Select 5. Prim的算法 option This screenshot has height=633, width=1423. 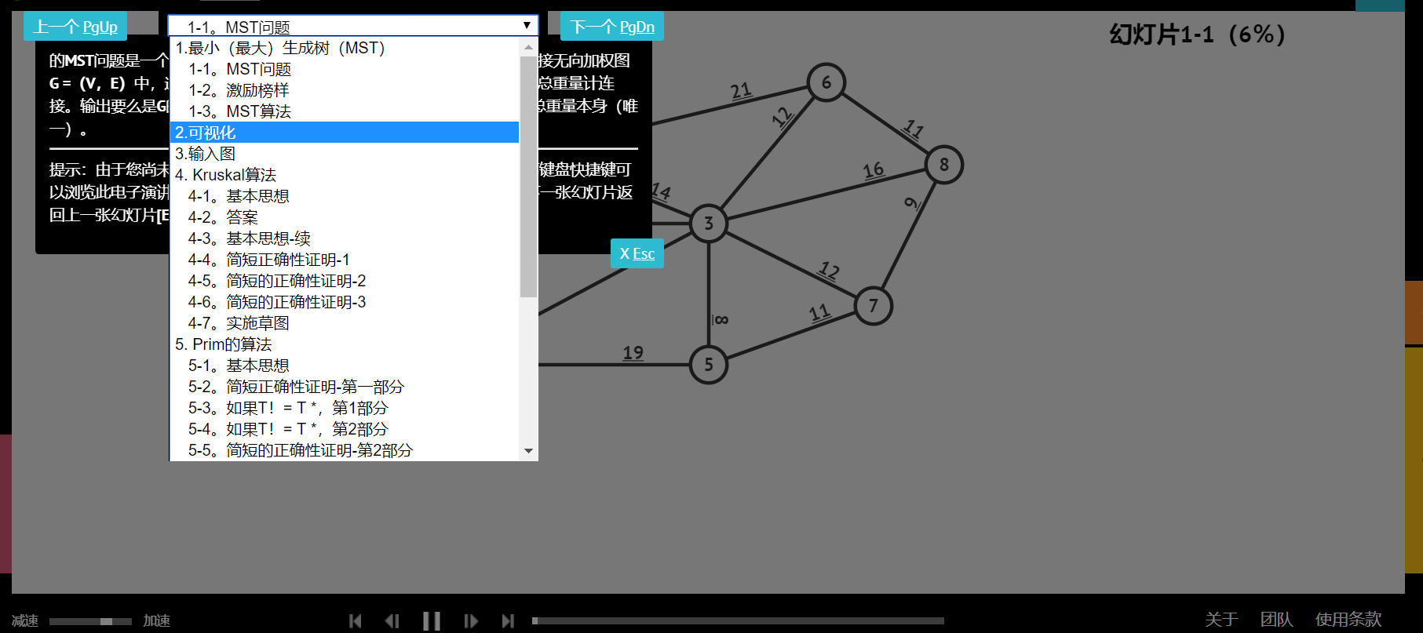point(345,344)
